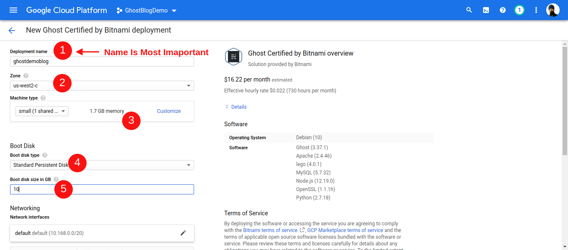Activate the Cloud Shell terminal icon

coord(486,10)
